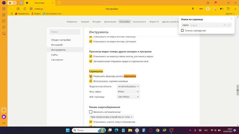Switch to Яндекс ID tab
The image size is (239, 134).
click(x=154, y=22)
